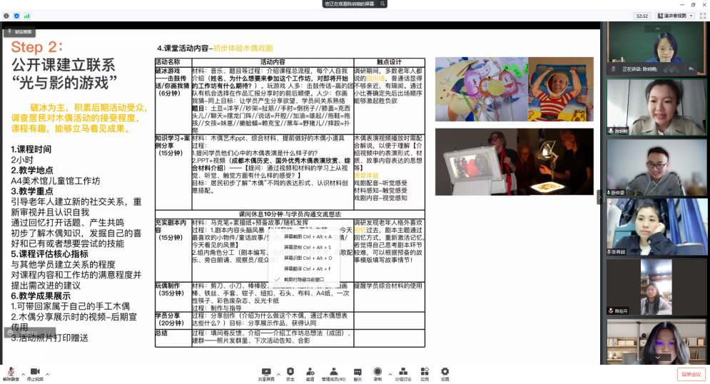Screen dimensions: 710x384
Task: Open the 安全 security shield icon
Action: 290,371
